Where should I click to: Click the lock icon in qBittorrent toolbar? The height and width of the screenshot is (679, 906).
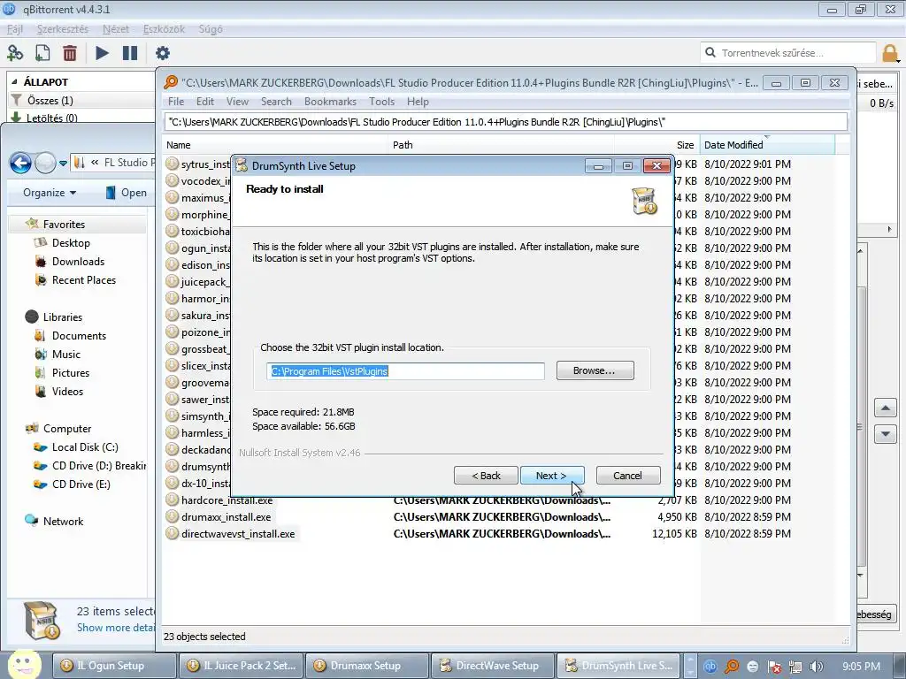pyautogui.click(x=890, y=53)
